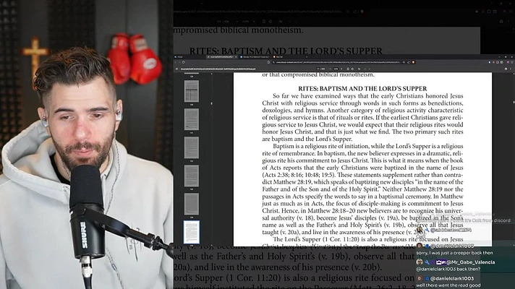Open the PDF viewer sidebar menu icon
The width and height of the screenshot is (515, 289).
coord(176,69)
